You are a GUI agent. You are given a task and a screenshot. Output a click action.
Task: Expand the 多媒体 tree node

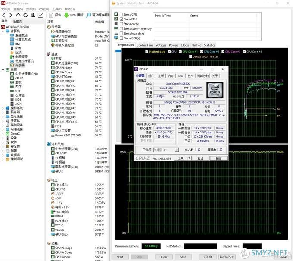[x=3, y=121]
